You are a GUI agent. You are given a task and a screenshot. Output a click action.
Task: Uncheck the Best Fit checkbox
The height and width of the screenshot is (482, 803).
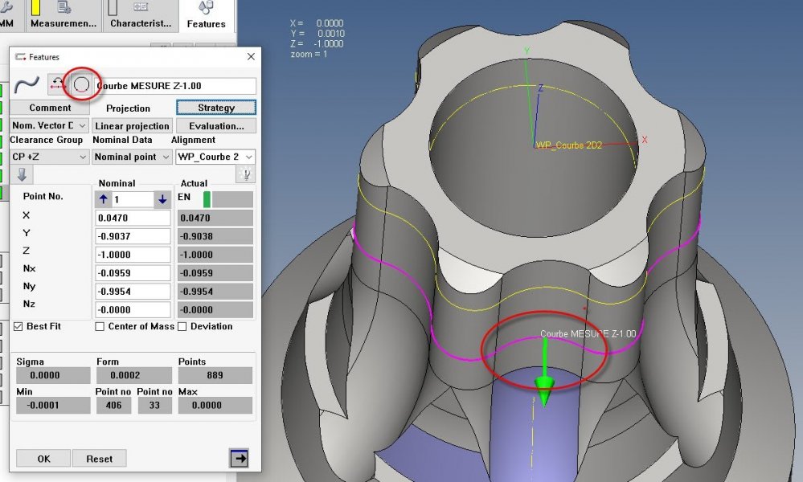click(19, 326)
